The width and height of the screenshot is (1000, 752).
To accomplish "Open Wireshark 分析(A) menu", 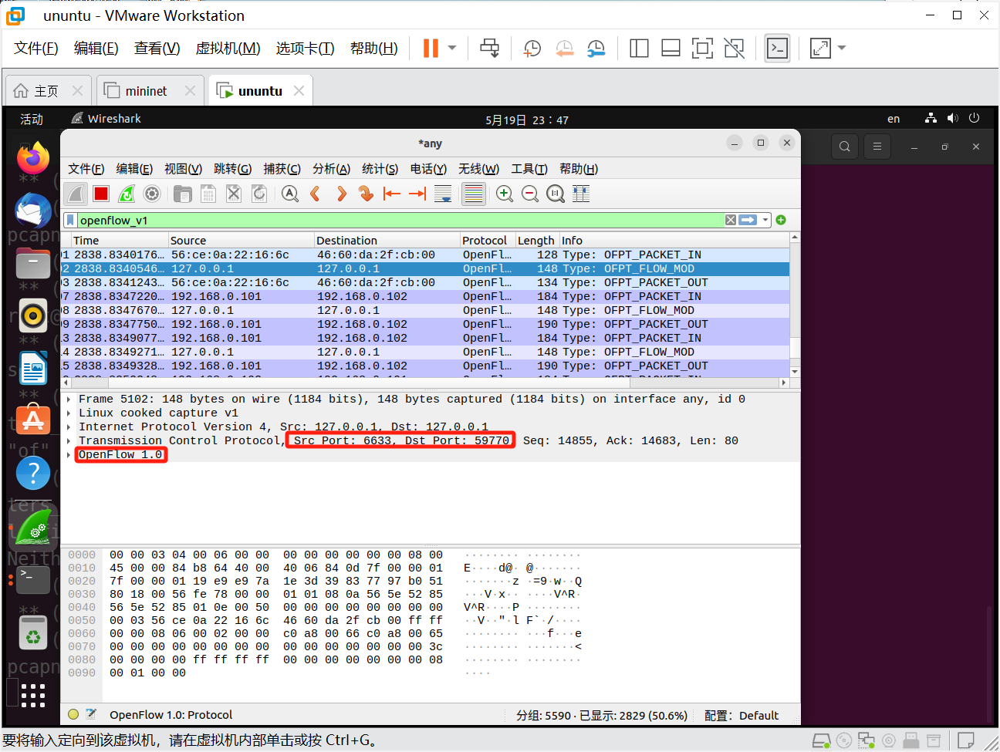I will tap(331, 169).
